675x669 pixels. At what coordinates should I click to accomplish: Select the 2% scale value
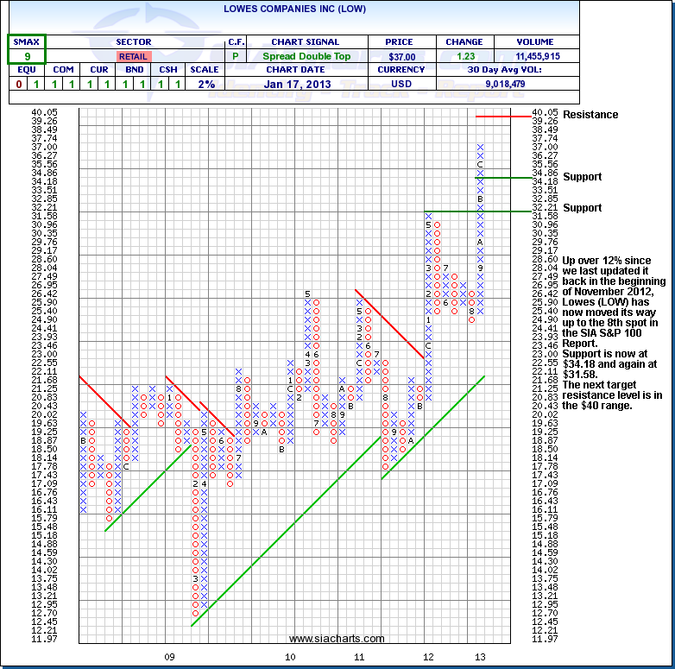205,85
